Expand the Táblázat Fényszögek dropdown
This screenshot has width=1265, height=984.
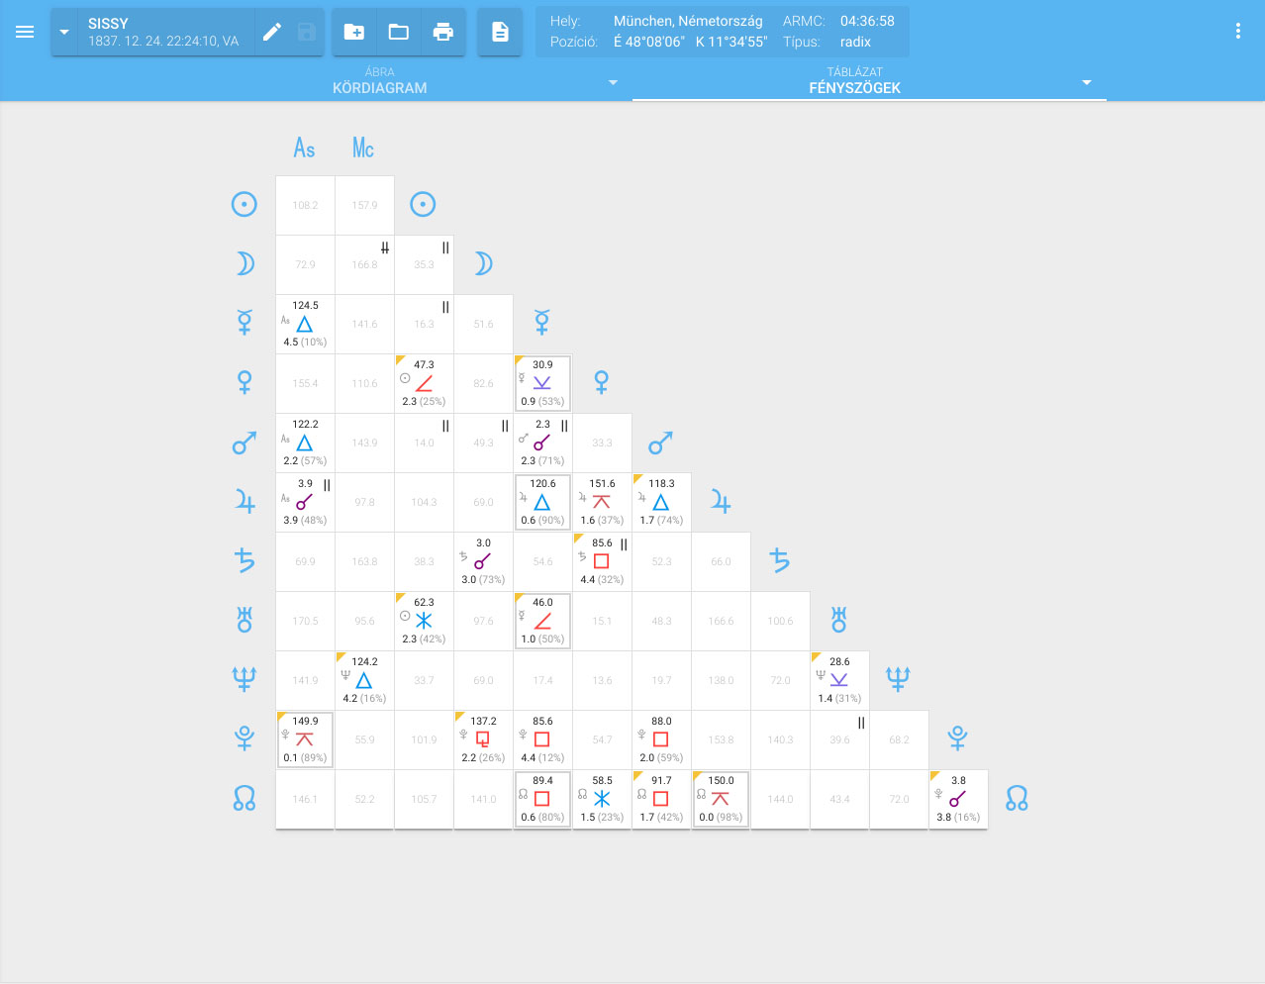click(x=1086, y=82)
